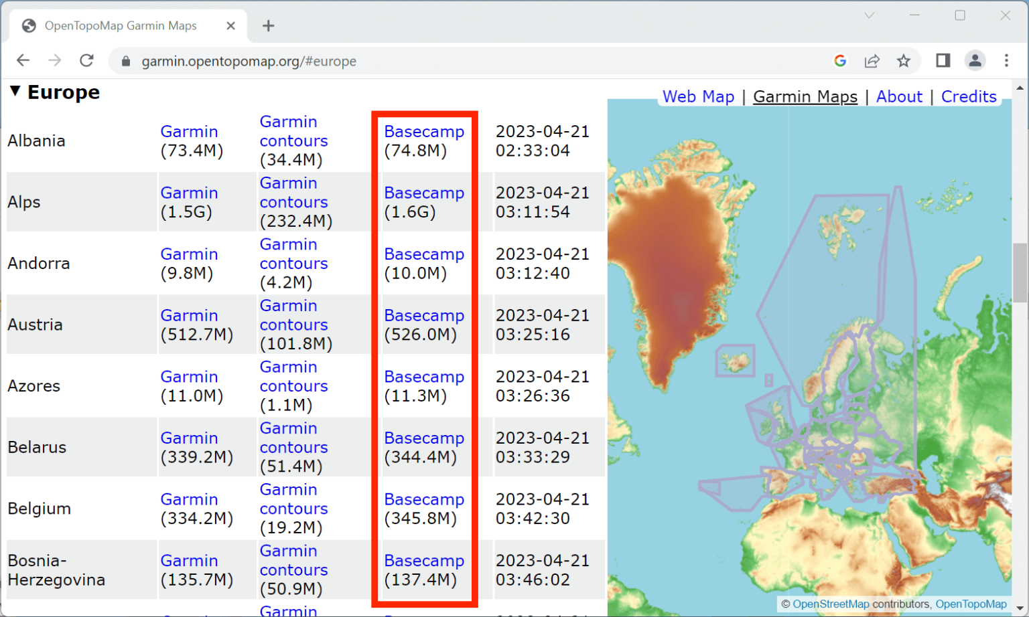This screenshot has height=617, width=1029.
Task: Open Google Translate from the address bar
Action: [x=840, y=60]
